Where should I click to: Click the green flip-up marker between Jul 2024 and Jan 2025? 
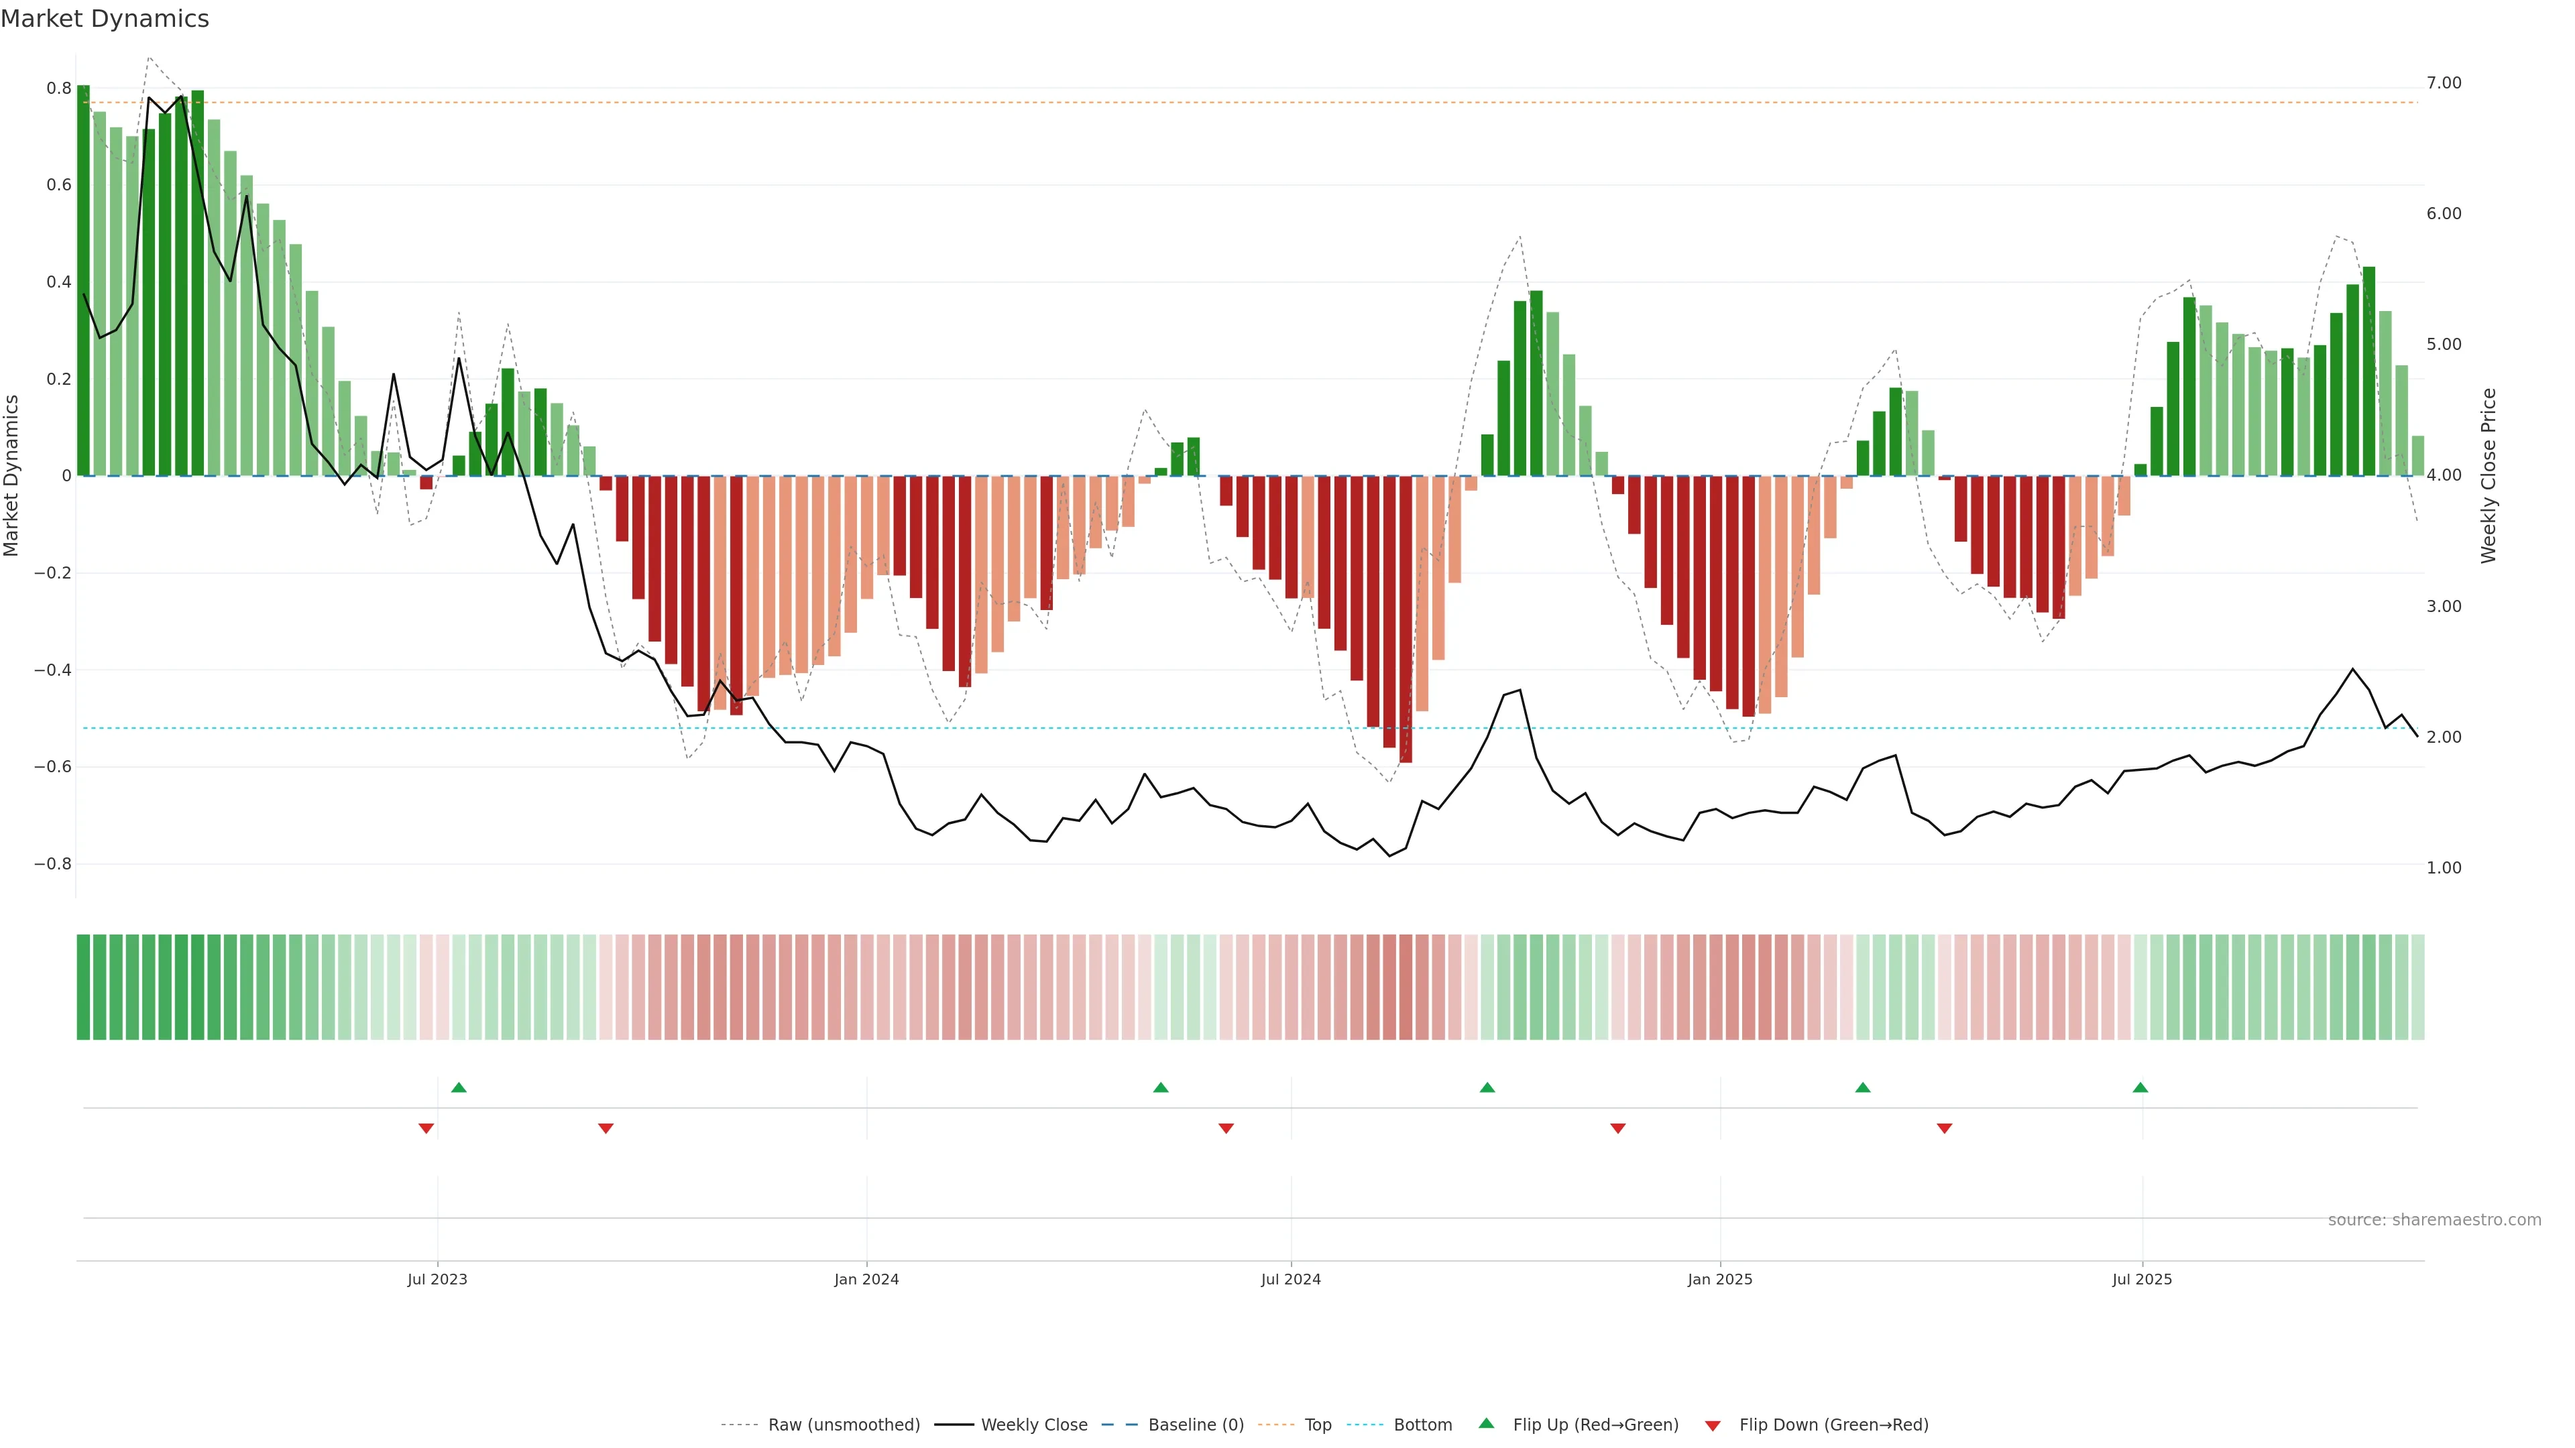point(1487,1087)
